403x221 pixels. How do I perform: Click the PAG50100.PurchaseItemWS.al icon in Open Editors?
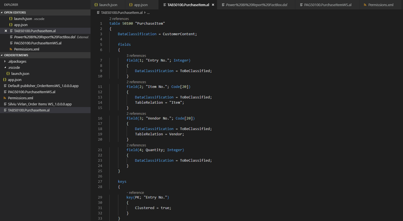tap(11, 43)
